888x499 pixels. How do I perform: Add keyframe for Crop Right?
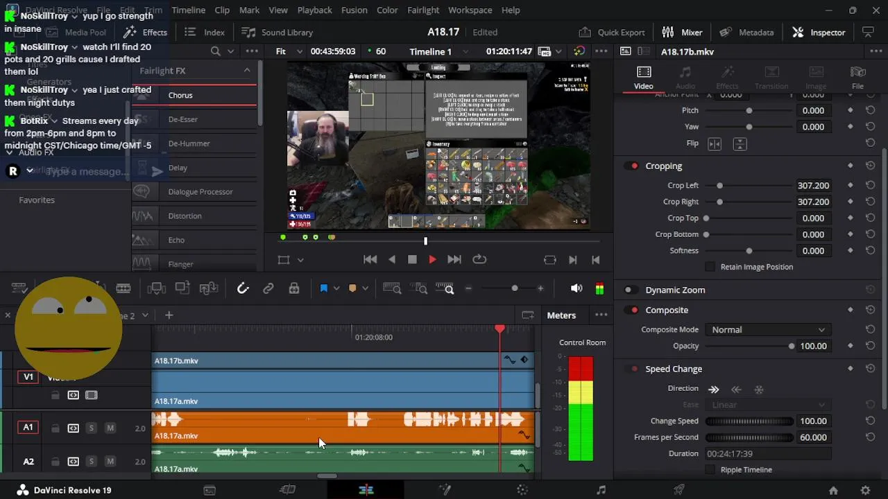[x=851, y=202]
